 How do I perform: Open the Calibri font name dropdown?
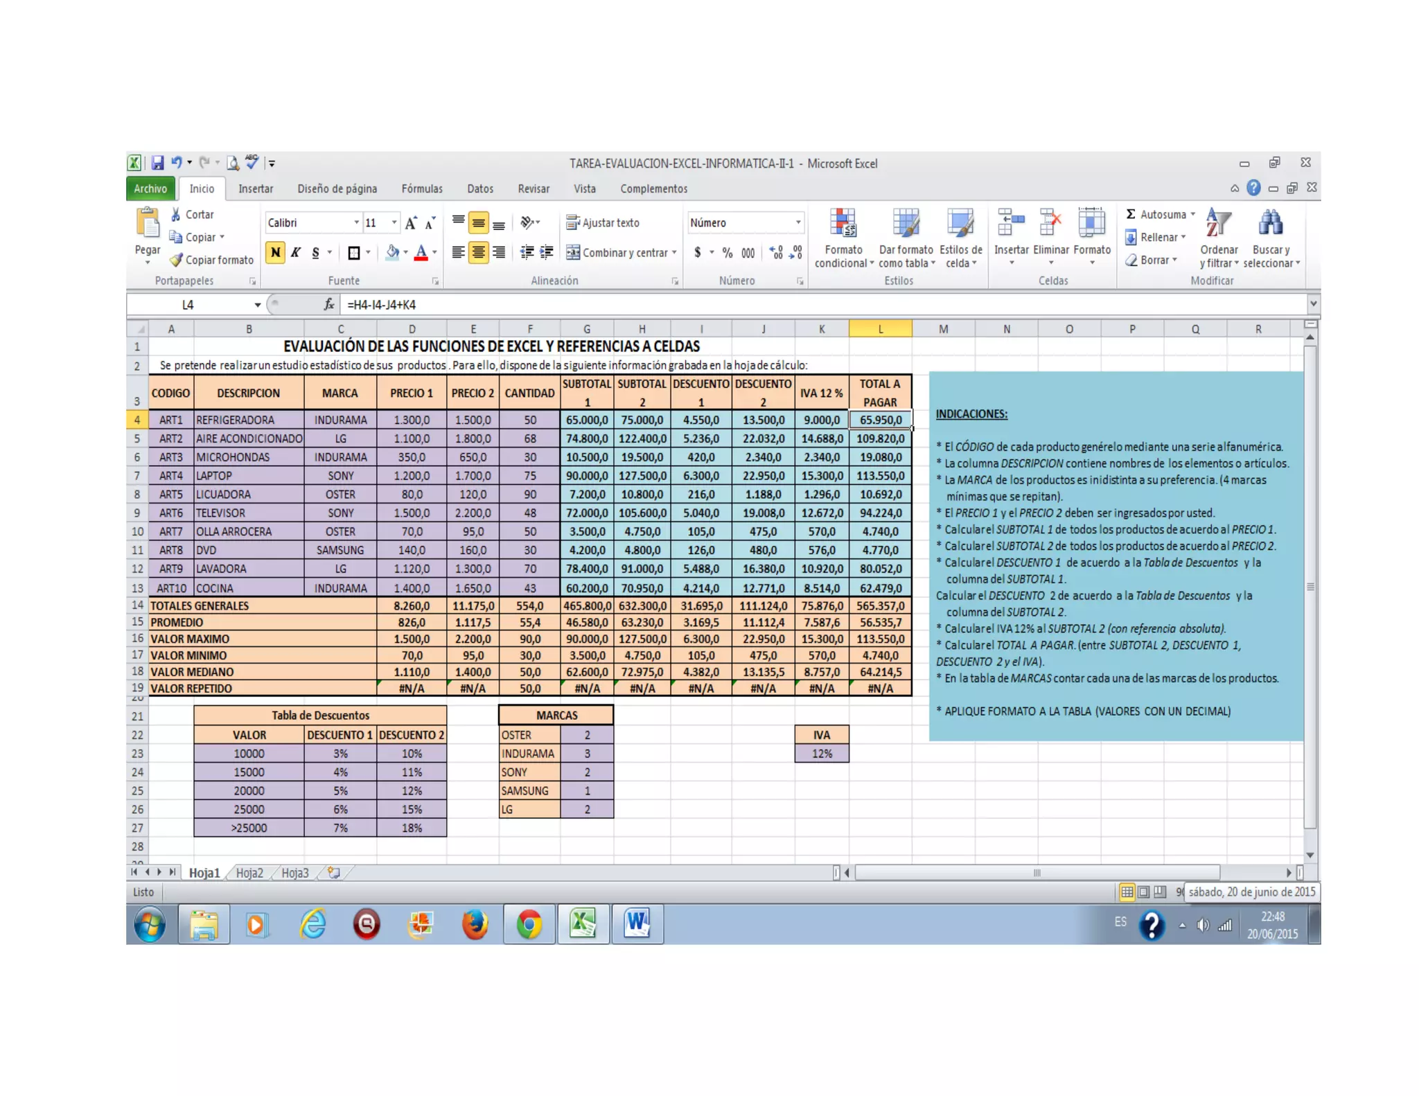(356, 222)
